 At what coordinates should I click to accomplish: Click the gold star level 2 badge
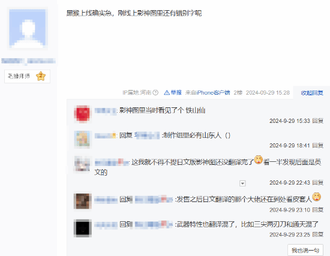tap(41, 76)
